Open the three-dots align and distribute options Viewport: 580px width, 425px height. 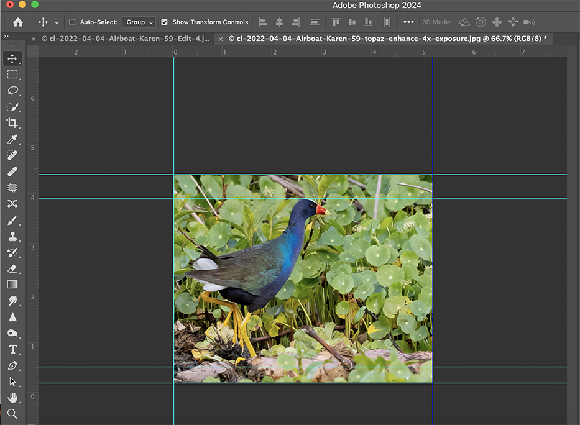408,22
